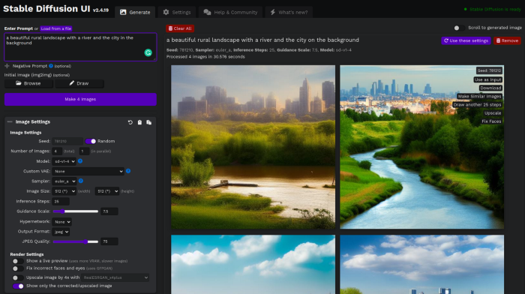Click the Seed input field

tap(67, 141)
